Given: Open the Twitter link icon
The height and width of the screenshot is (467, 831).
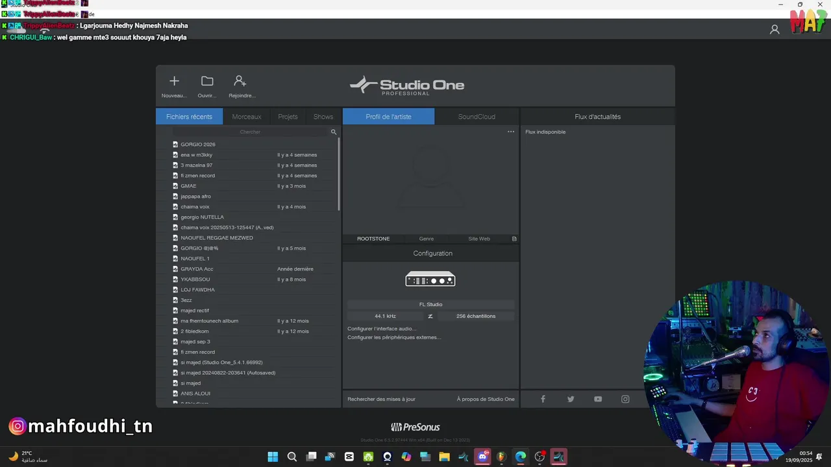Looking at the screenshot, I should point(571,399).
